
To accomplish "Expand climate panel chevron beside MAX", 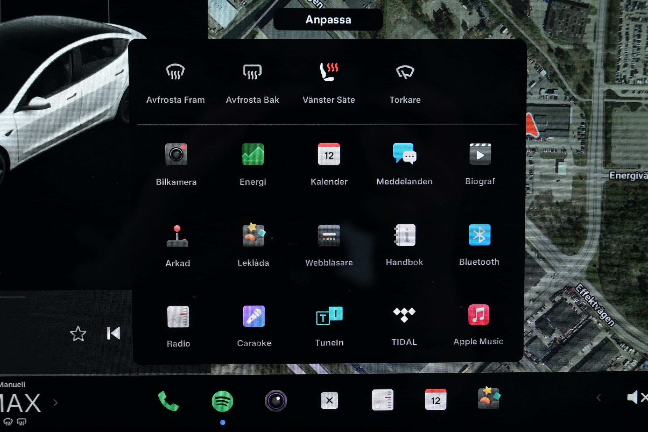I will pyautogui.click(x=55, y=403).
